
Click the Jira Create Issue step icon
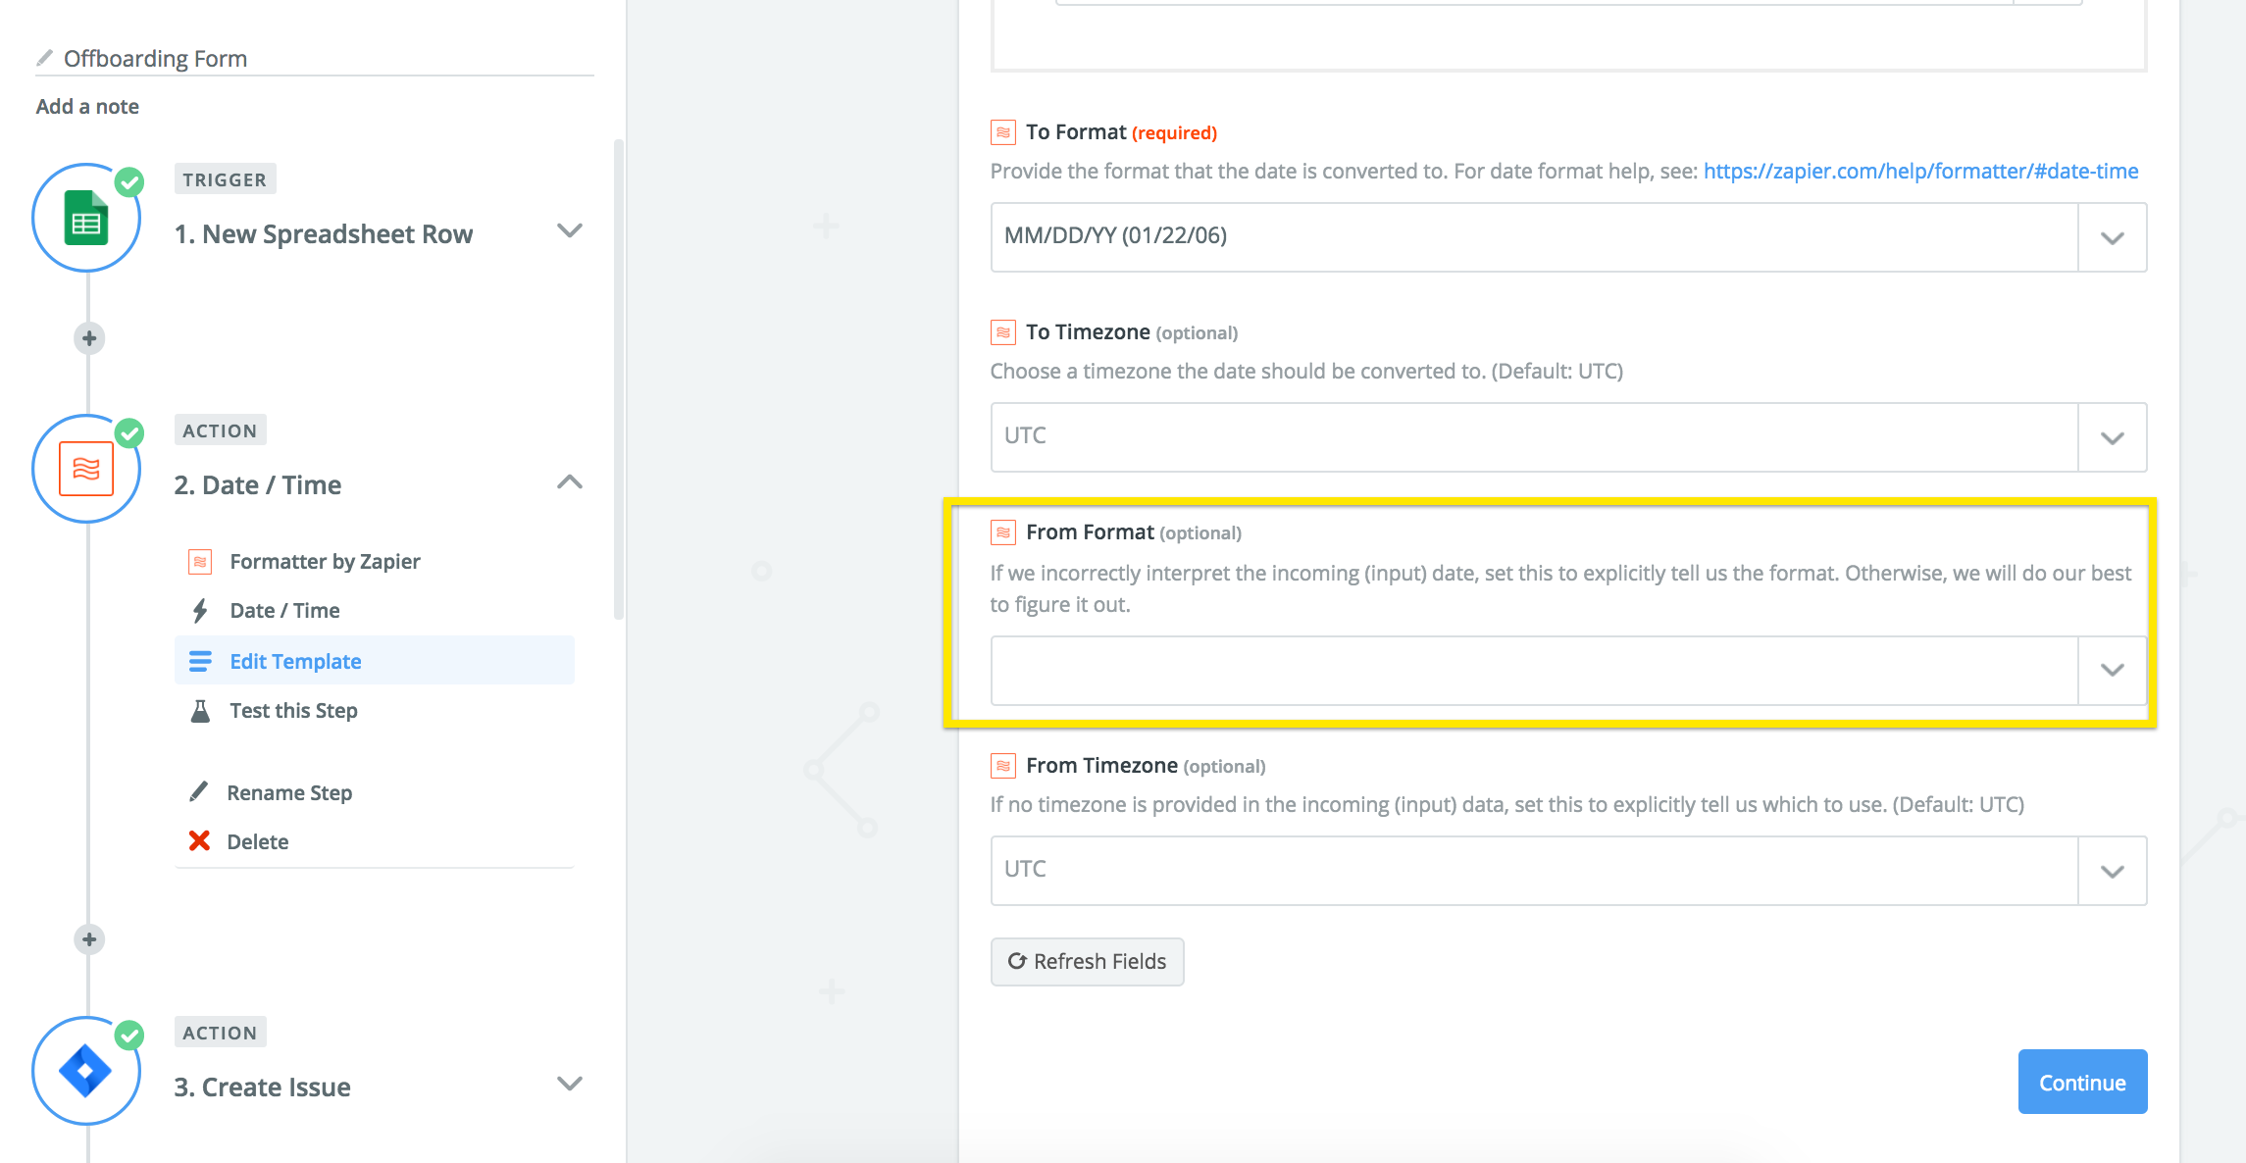[x=86, y=1071]
